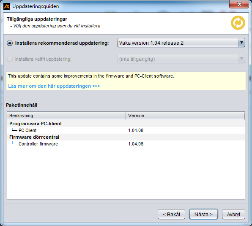Image resolution: width=252 pixels, height=226 pixels.
Task: Click the Nästa button
Action: coord(203,214)
